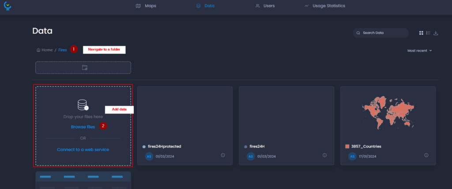Open the Data tab

pyautogui.click(x=205, y=6)
